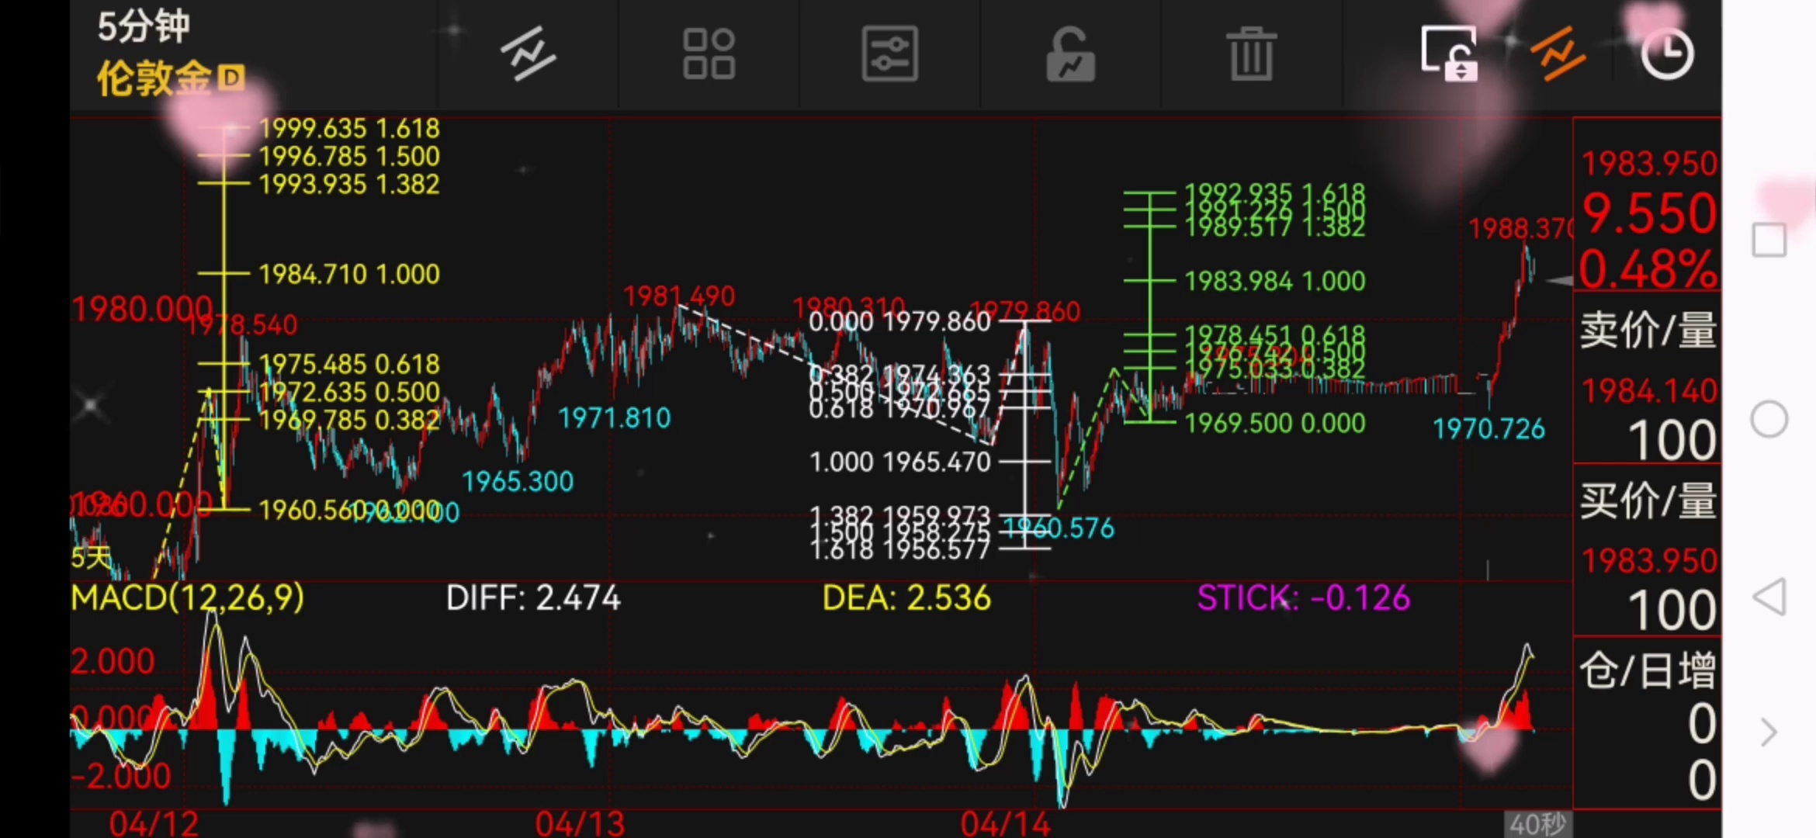Open chart indicator settings sliders icon
The width and height of the screenshot is (1816, 838).
point(889,54)
